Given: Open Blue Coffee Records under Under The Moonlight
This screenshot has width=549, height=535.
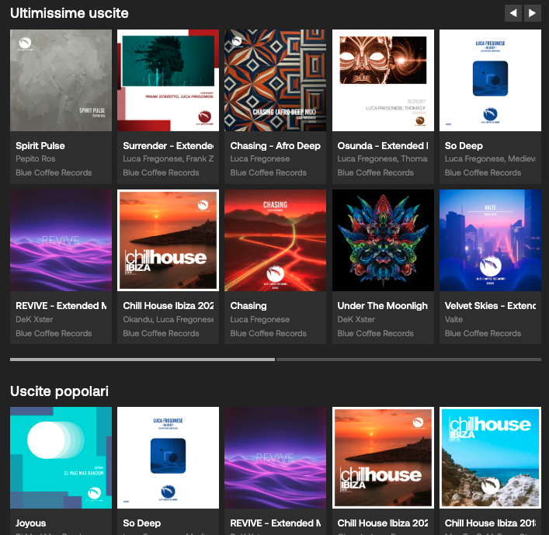Looking at the screenshot, I should click(375, 333).
